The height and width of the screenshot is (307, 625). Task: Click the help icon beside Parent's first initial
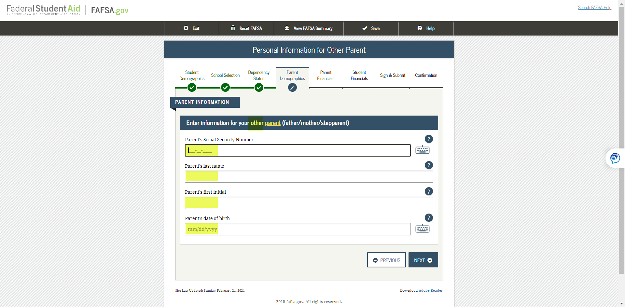coord(429,191)
